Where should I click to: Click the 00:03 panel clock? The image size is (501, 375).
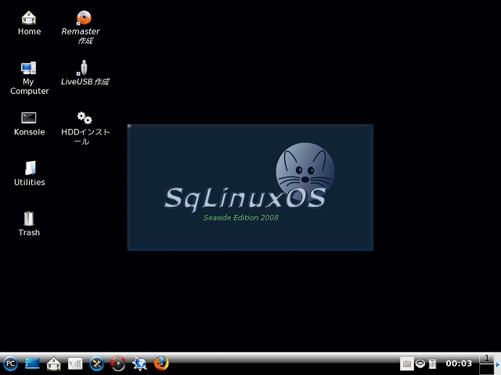(459, 363)
